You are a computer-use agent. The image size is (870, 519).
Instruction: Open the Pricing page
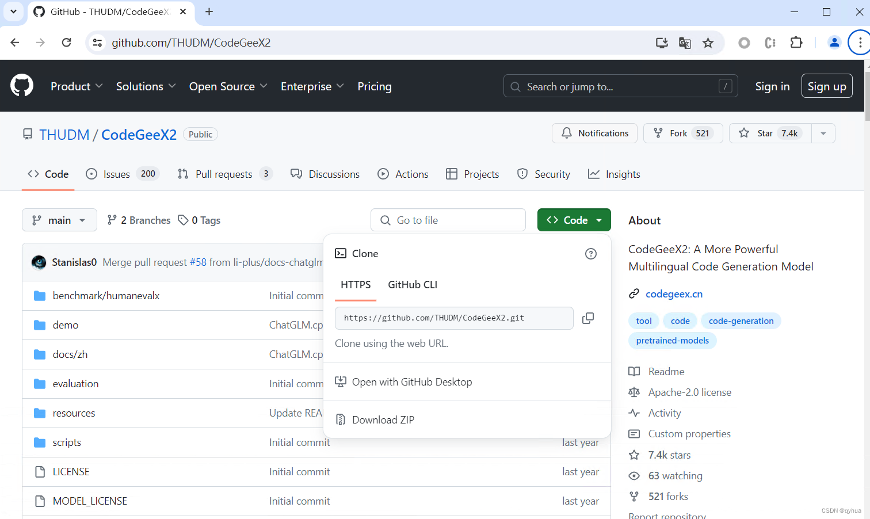(x=375, y=86)
